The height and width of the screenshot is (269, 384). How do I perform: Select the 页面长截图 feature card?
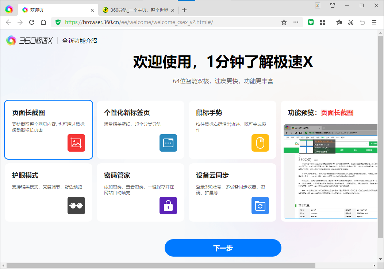49,130
